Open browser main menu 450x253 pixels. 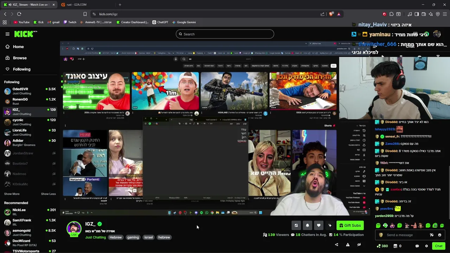445,14
